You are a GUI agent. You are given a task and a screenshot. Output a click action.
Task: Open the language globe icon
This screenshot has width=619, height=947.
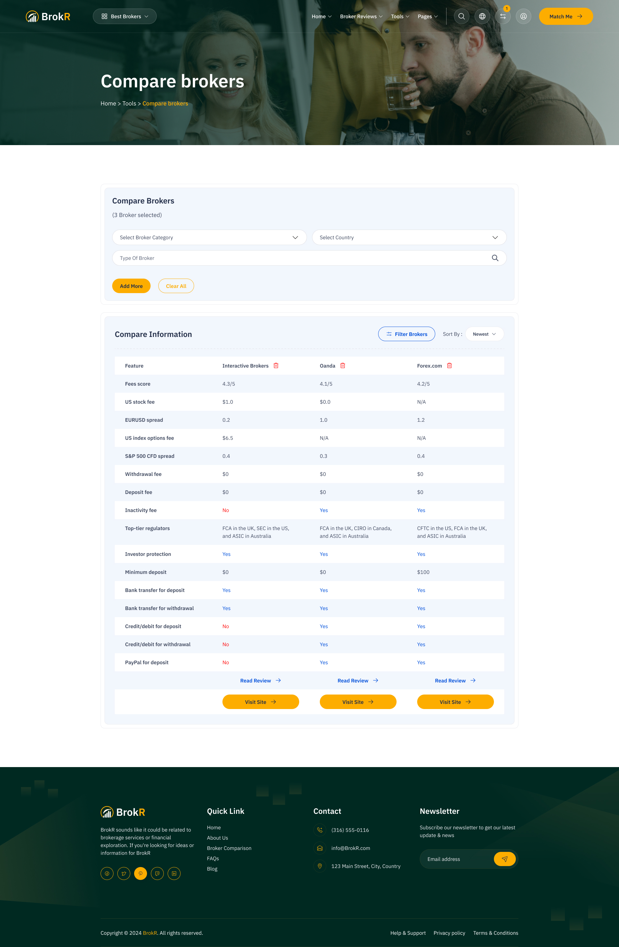pos(482,16)
